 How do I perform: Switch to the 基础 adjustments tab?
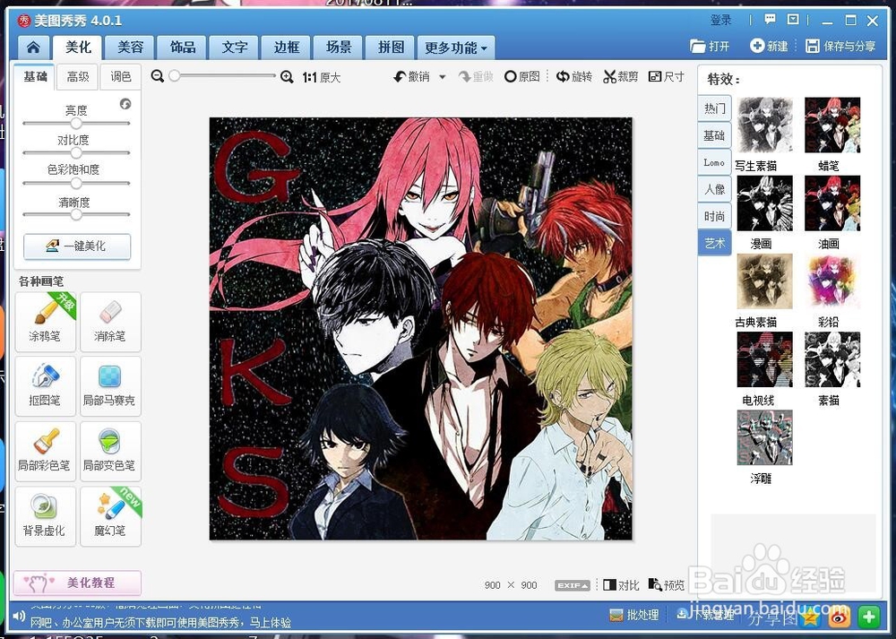34,76
